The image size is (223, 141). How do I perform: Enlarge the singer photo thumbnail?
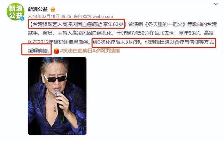57,96
